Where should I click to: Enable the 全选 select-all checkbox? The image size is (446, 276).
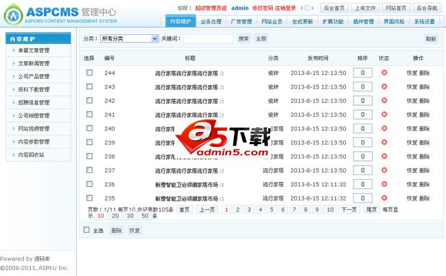tap(86, 229)
